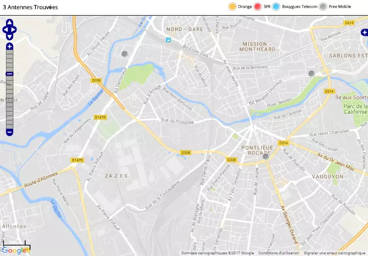368x256 pixels.
Task: Zoom in with the plus button
Action: pos(9,46)
